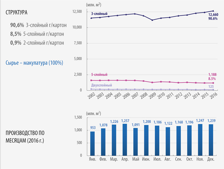Click the 3-слойный series label
This screenshot has width=224, height=169.
[x=99, y=14]
